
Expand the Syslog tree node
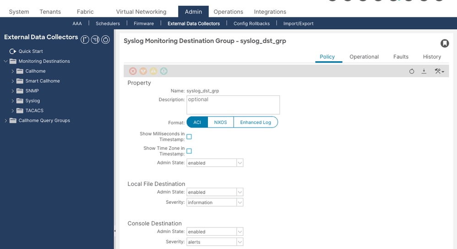coord(12,101)
